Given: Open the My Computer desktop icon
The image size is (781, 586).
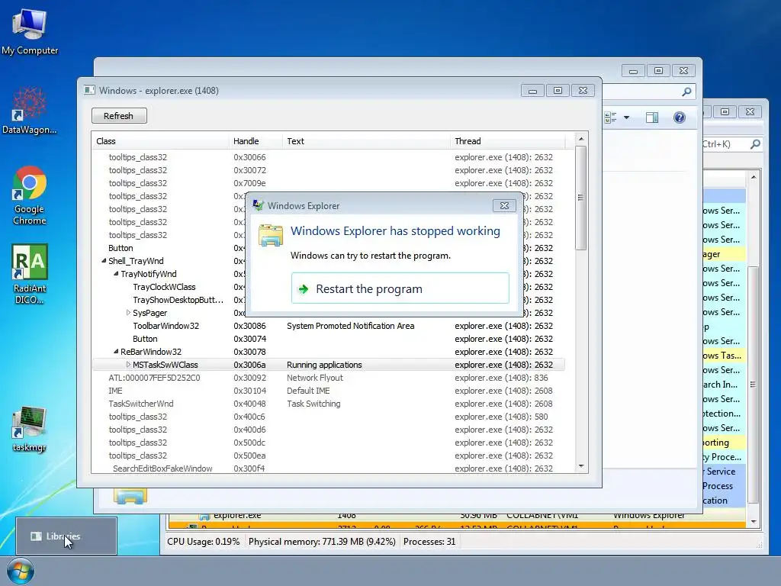Looking at the screenshot, I should coord(30,32).
